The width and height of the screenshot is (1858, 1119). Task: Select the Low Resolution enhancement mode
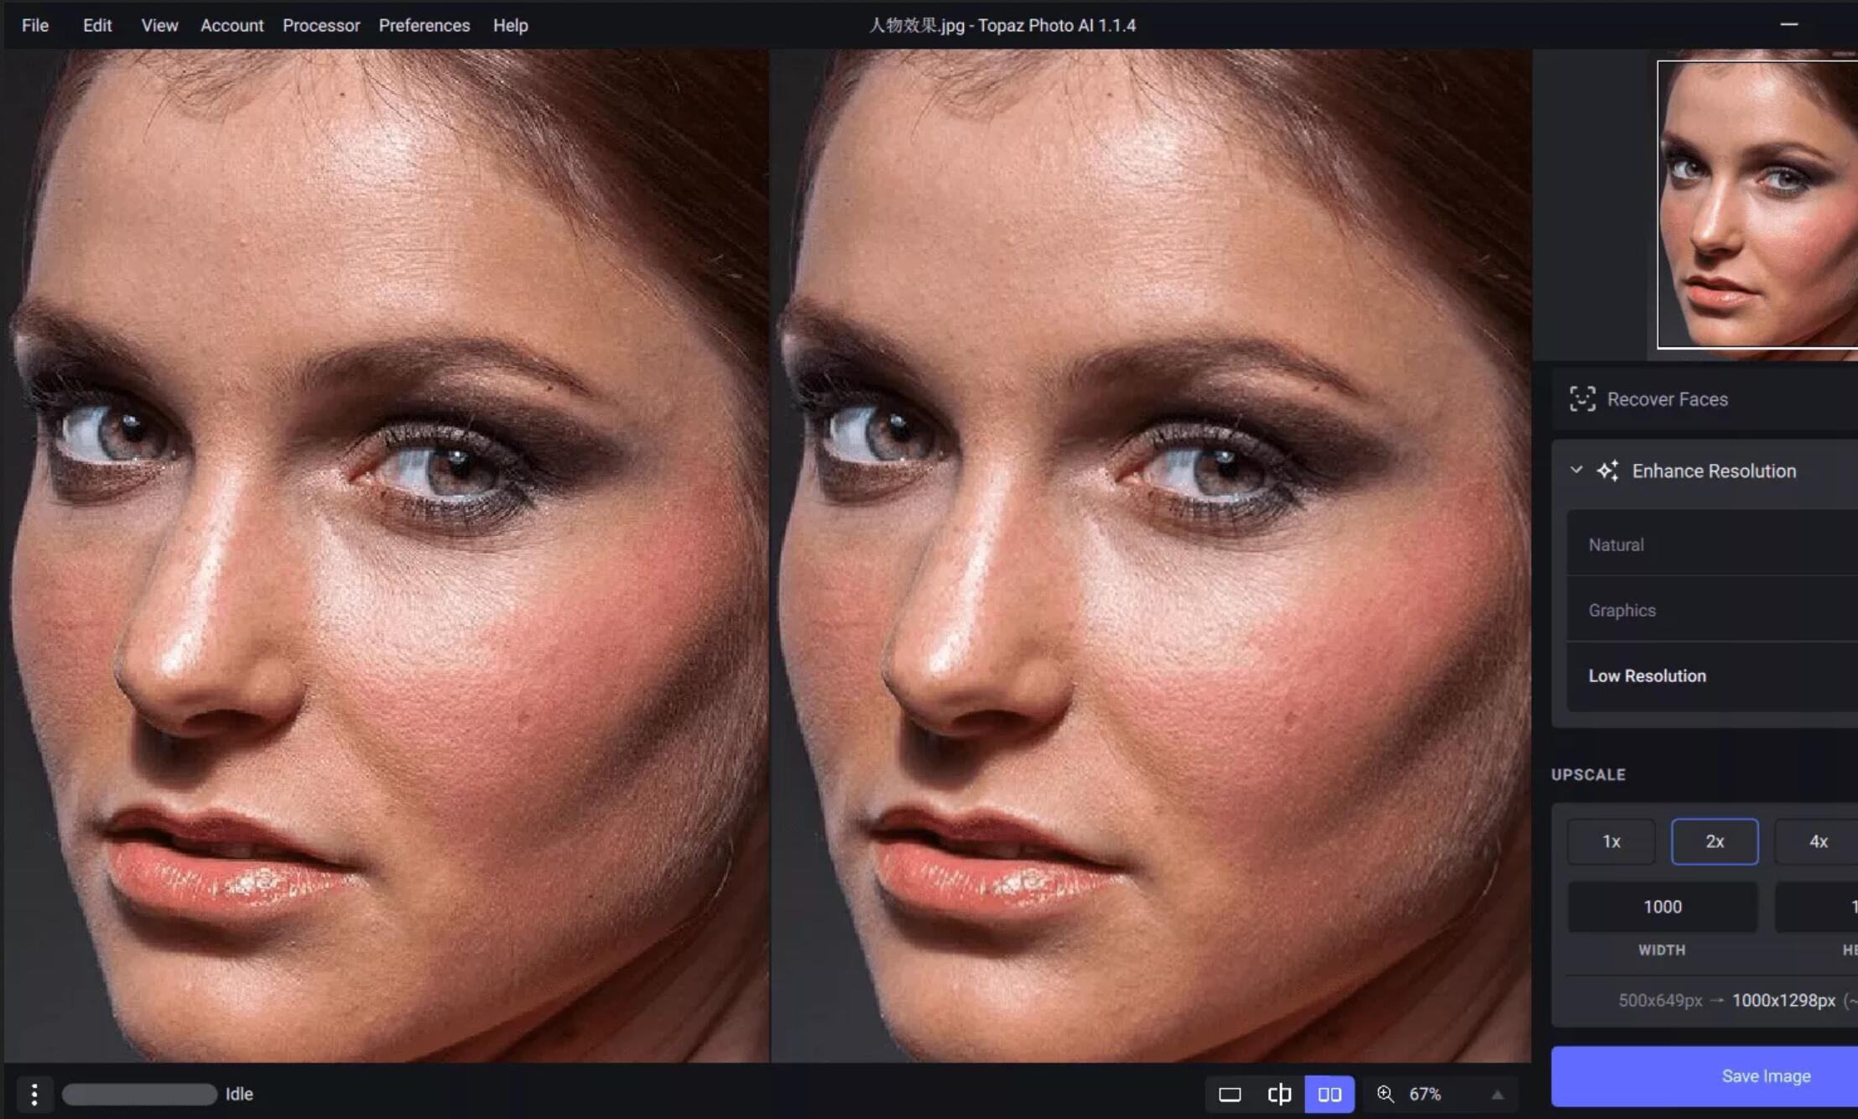tap(1650, 675)
